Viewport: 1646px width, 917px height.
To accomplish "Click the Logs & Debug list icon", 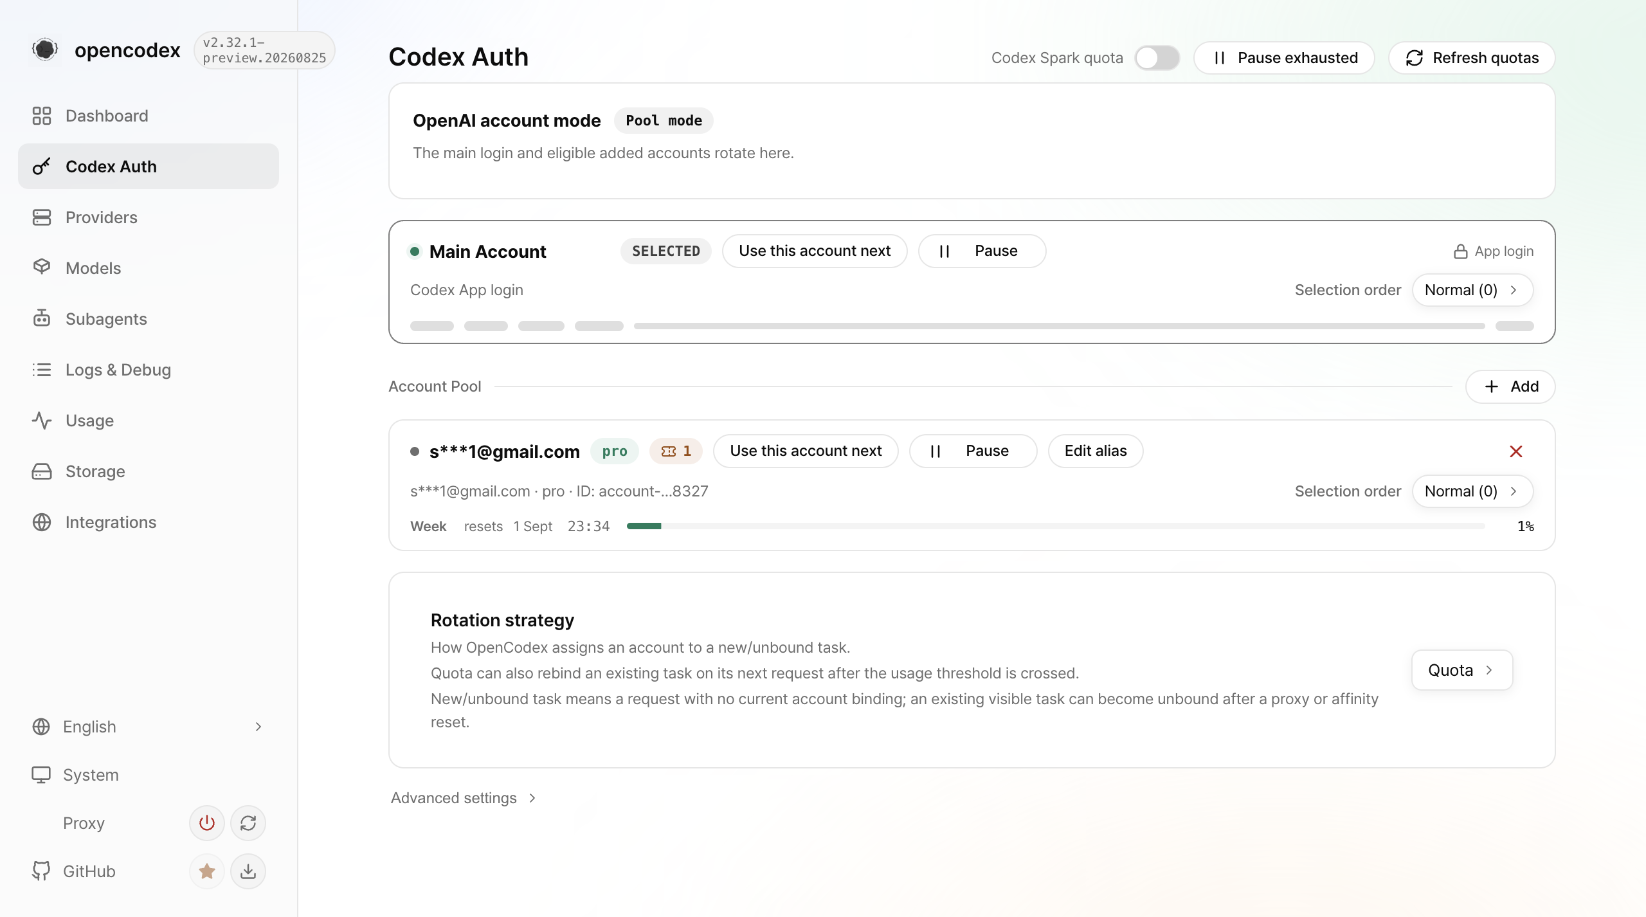I will pos(42,370).
